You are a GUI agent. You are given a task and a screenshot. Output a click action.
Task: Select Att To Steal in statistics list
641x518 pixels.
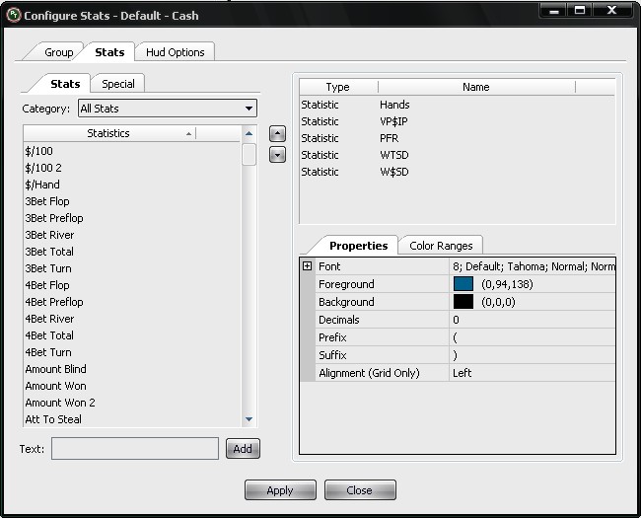[x=132, y=419]
